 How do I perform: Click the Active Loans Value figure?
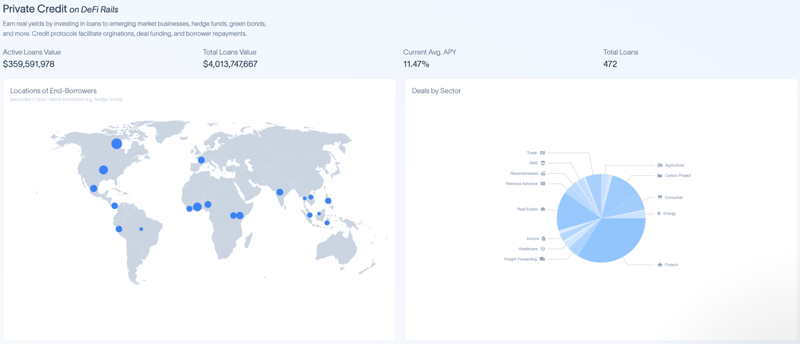(x=29, y=64)
